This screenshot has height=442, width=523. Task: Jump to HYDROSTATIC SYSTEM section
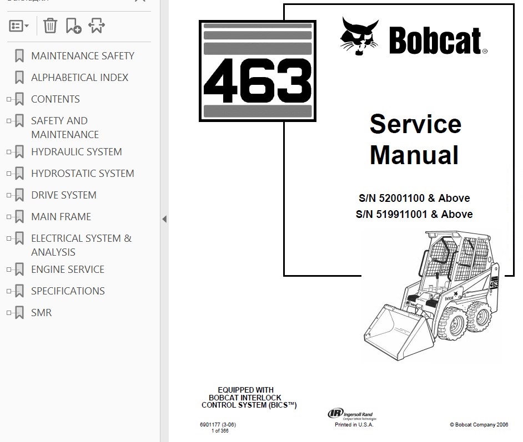[82, 174]
